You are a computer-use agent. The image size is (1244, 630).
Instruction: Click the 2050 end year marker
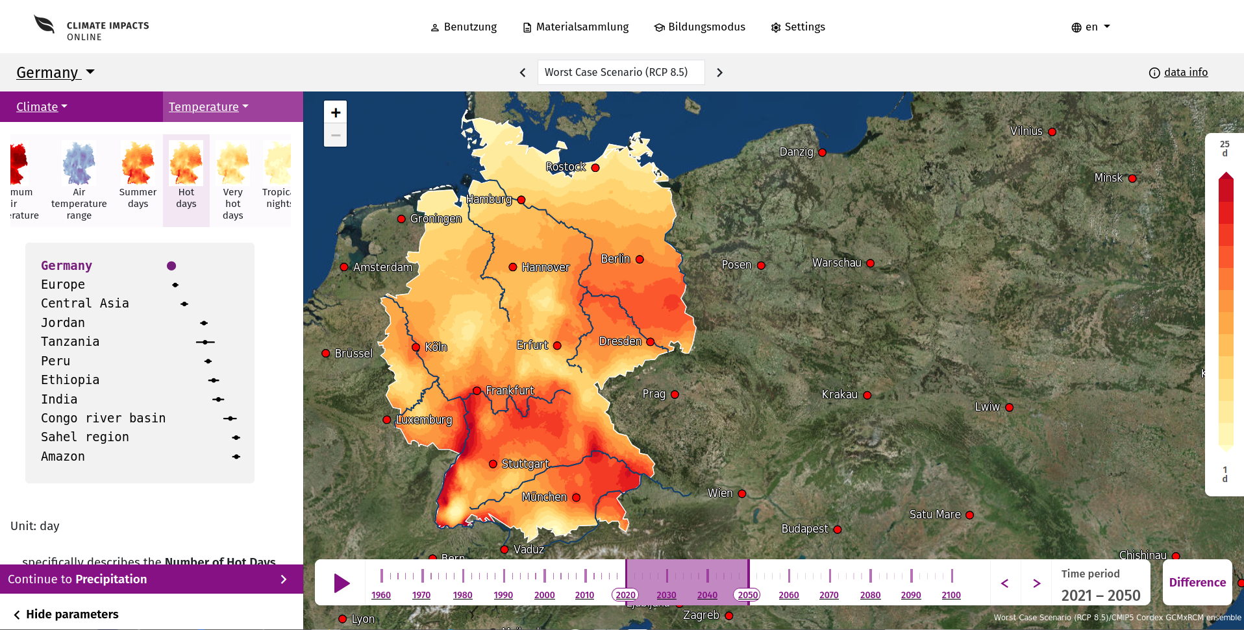[748, 595]
